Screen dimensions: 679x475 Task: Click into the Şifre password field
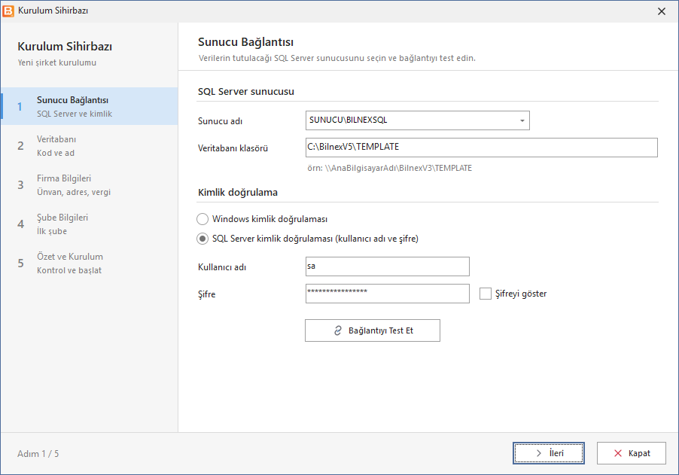coord(388,294)
